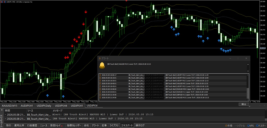Open the アラート toolbox tab

point(95,125)
